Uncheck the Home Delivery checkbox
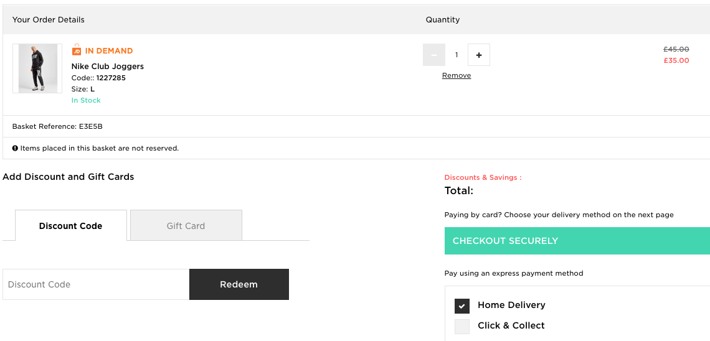This screenshot has height=341, width=710. tap(462, 306)
